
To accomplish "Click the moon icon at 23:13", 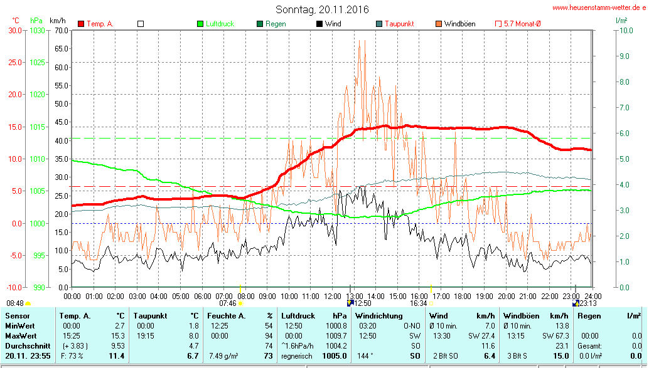I will pos(575,303).
